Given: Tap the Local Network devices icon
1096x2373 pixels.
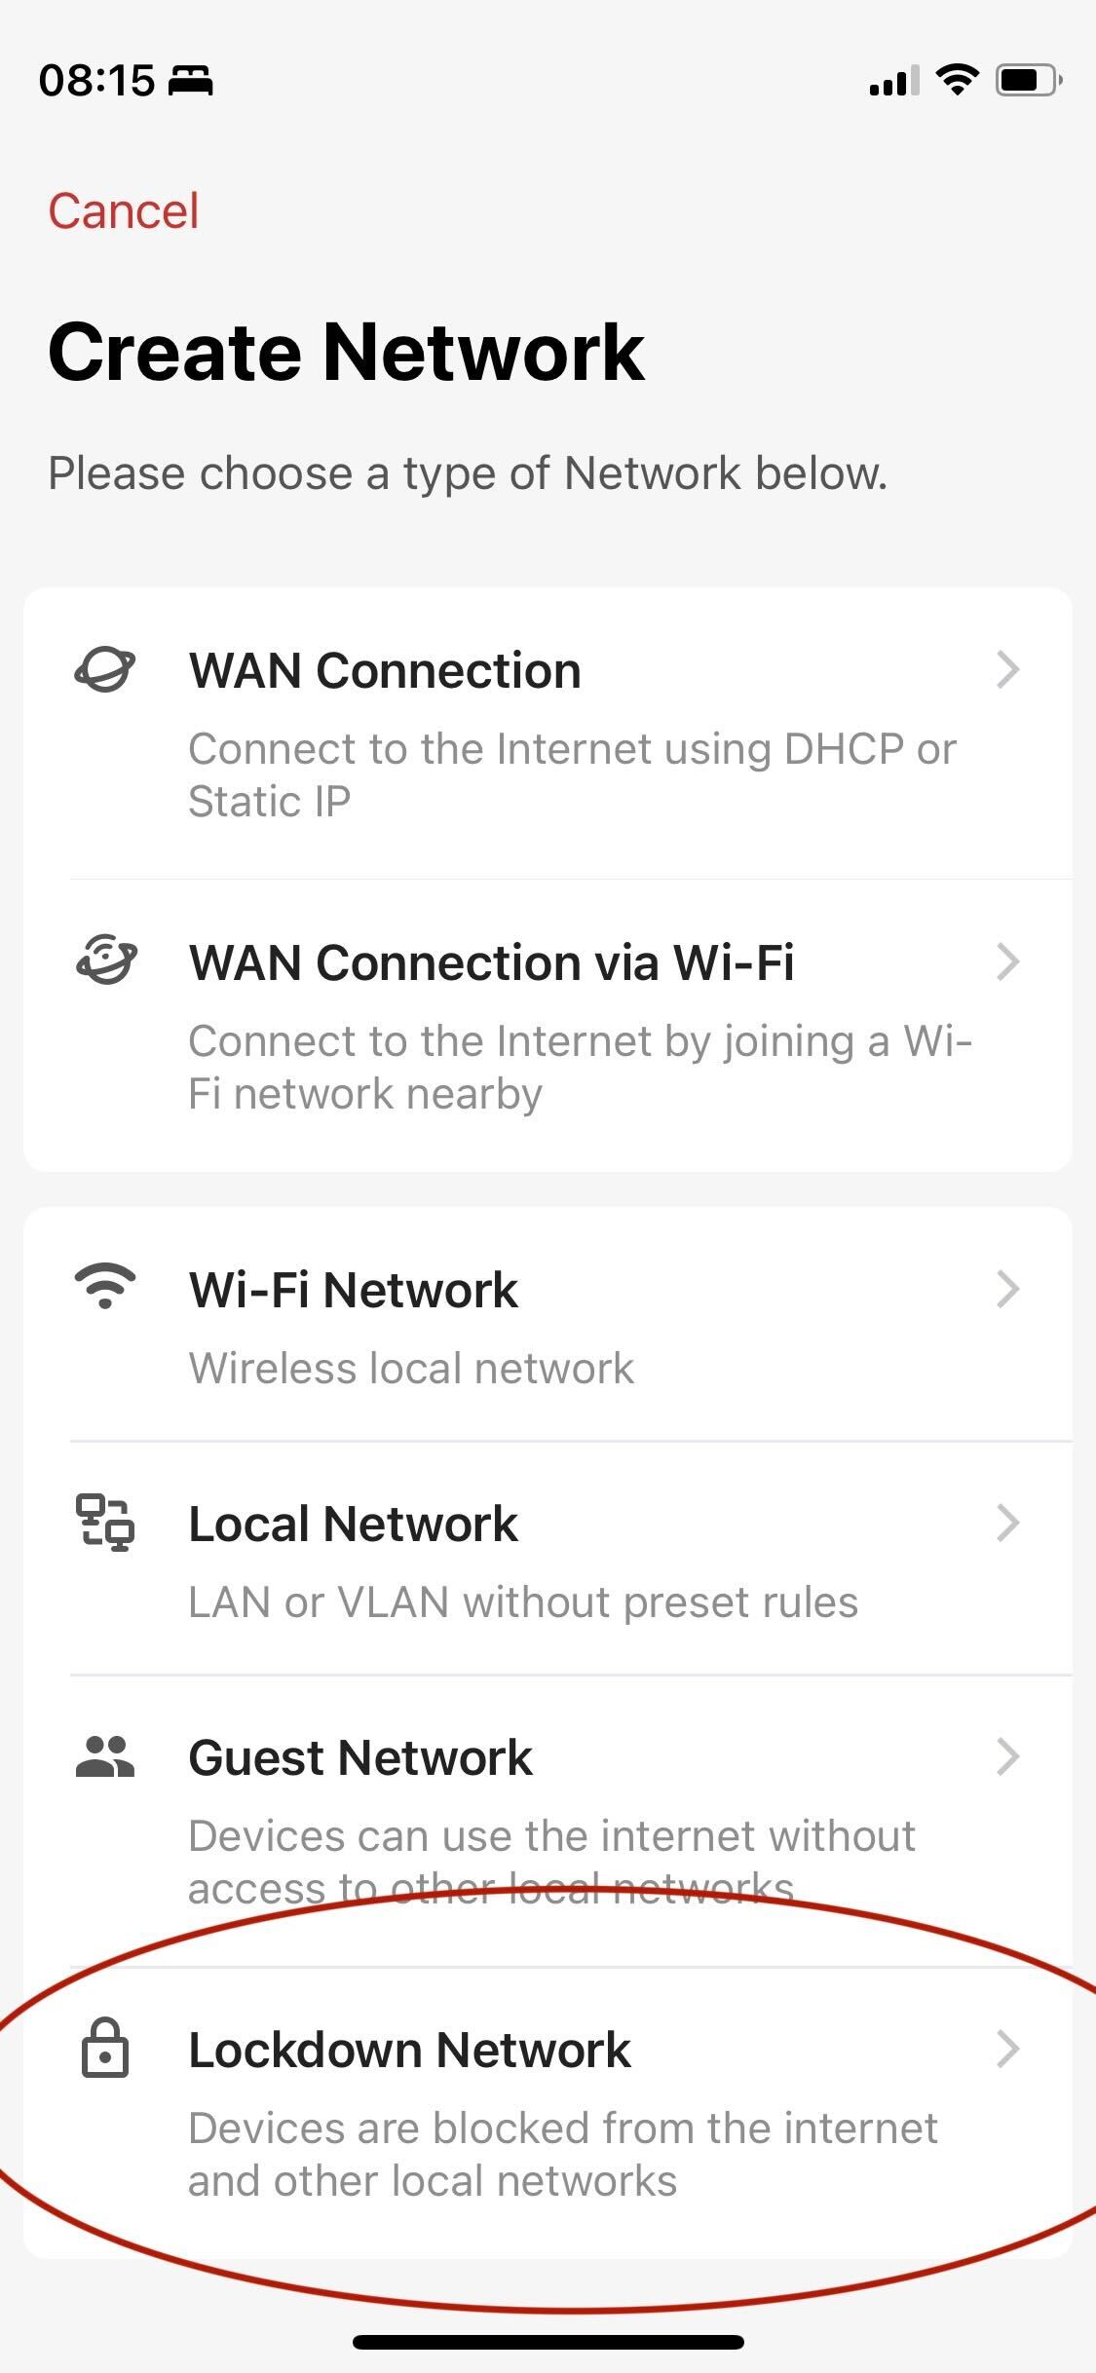Looking at the screenshot, I should click(x=105, y=1522).
